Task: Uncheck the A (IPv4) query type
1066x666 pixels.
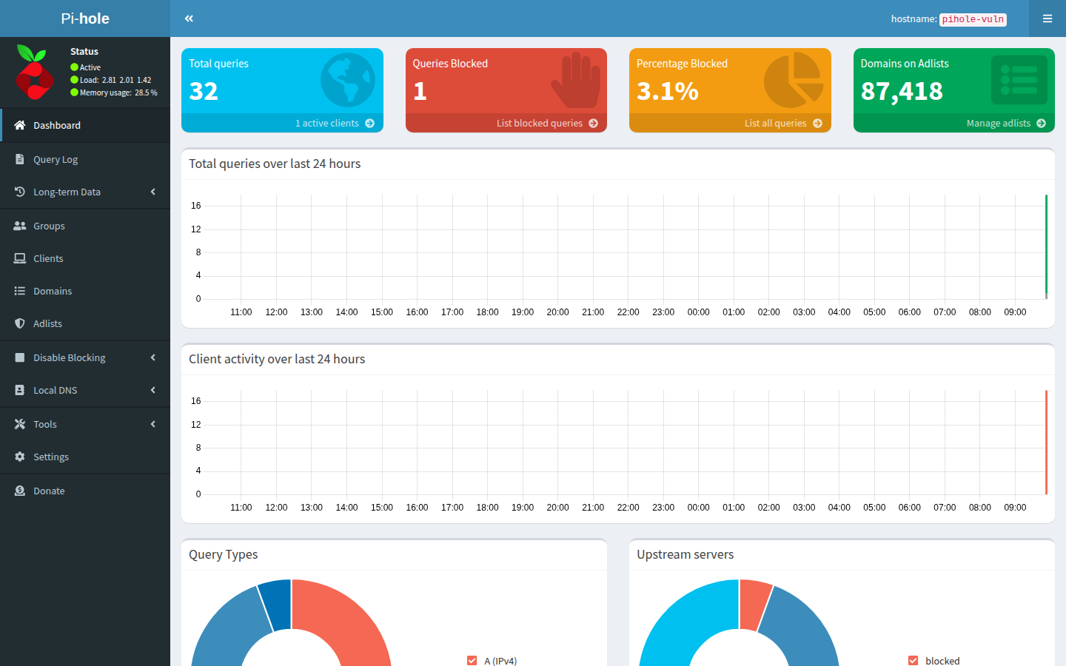Action: pyautogui.click(x=472, y=661)
